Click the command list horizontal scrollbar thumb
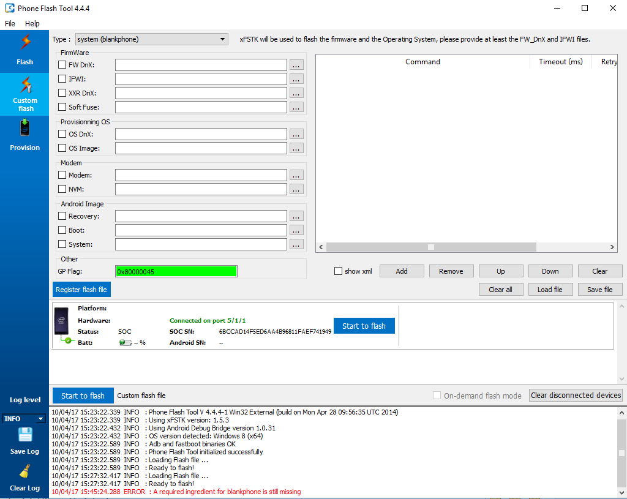627x499 pixels. (431, 247)
